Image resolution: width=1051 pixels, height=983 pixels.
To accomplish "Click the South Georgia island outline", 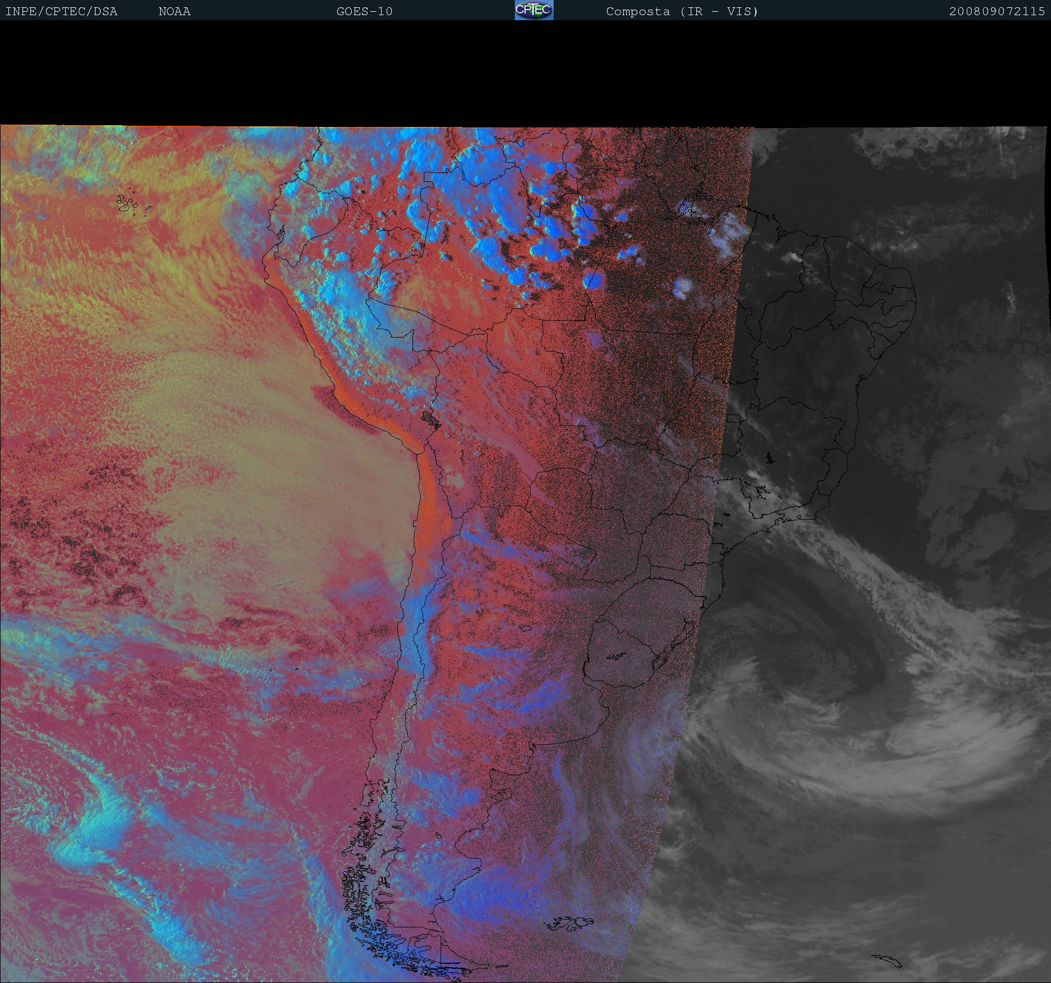I will pos(887,960).
